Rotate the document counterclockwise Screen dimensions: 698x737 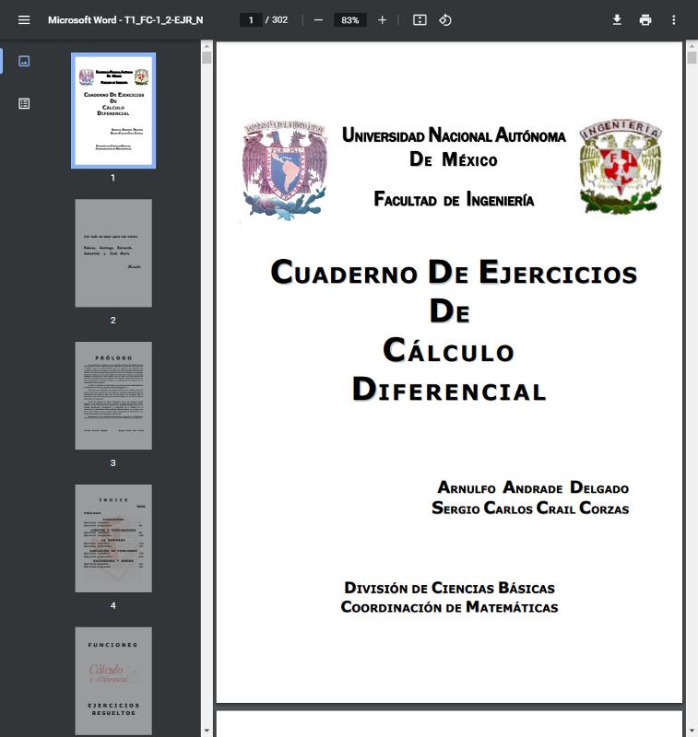445,20
